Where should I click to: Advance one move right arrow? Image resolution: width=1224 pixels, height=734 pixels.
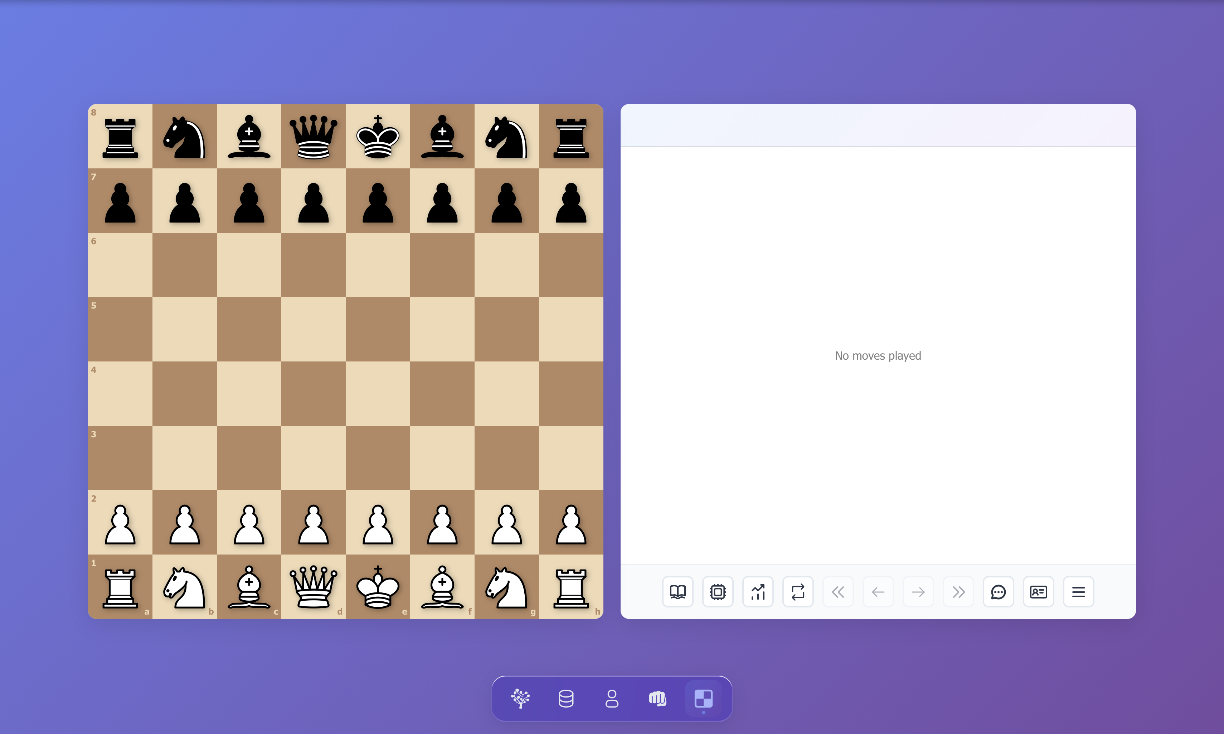918,592
